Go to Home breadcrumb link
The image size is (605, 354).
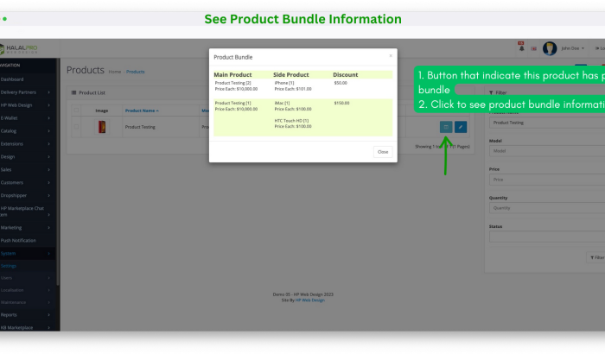115,72
